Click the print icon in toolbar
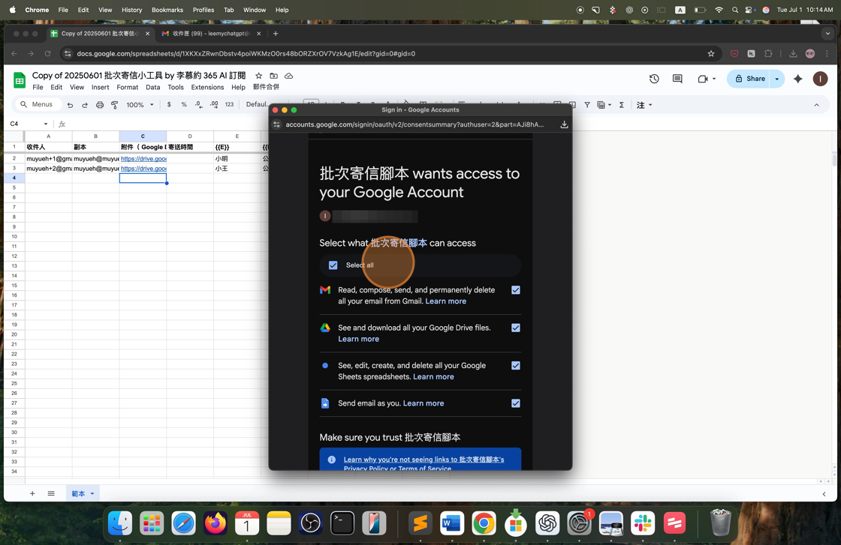The height and width of the screenshot is (545, 841). point(100,105)
